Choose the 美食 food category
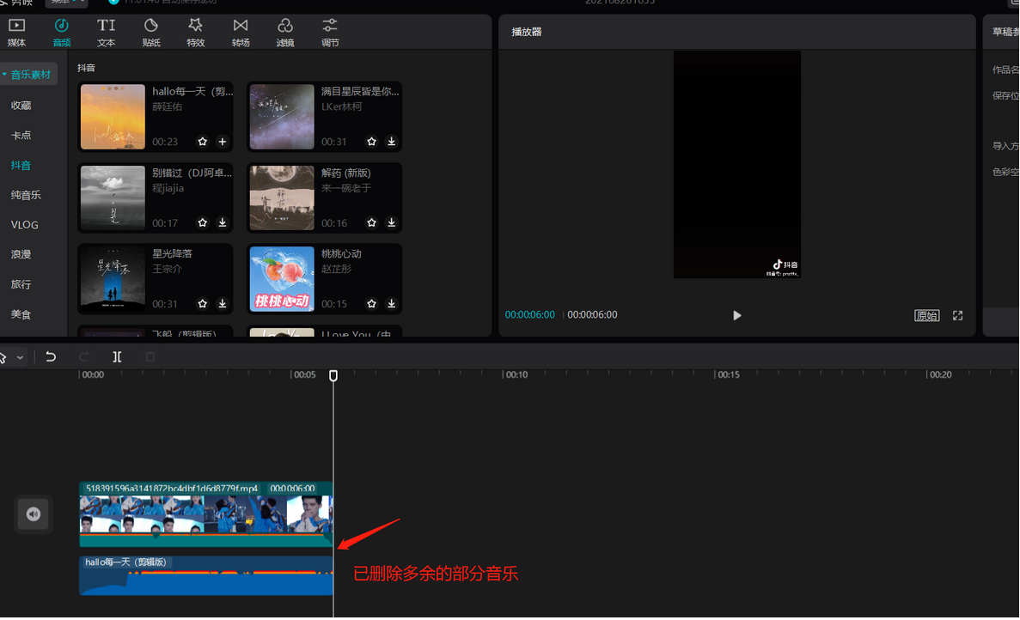The height and width of the screenshot is (620, 1020). (21, 314)
